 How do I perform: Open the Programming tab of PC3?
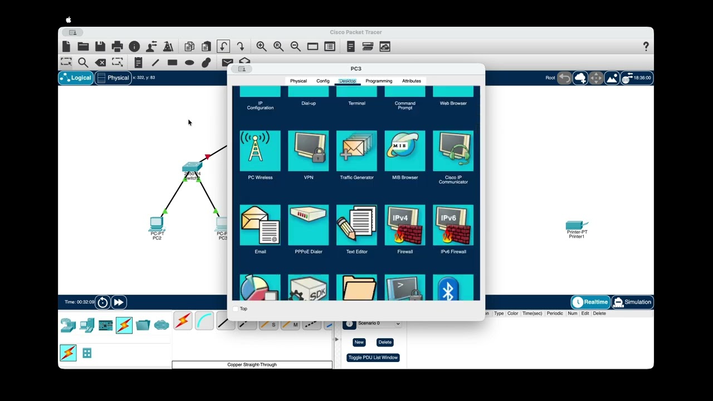click(379, 81)
